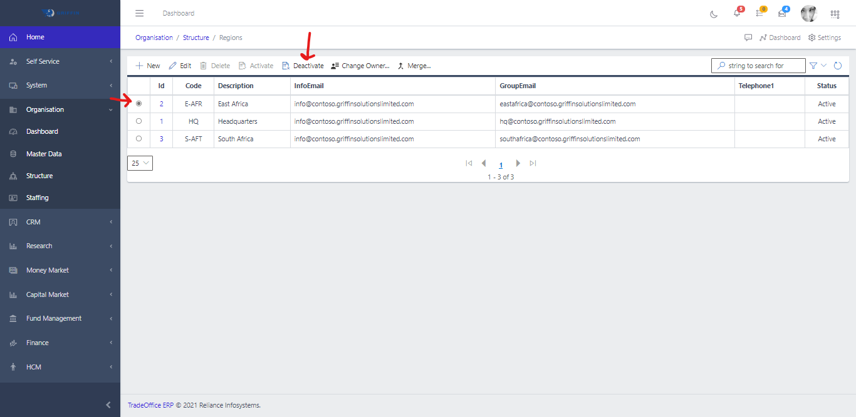This screenshot has height=417, width=856.
Task: Click the hamburger menu icon
Action: (x=139, y=13)
